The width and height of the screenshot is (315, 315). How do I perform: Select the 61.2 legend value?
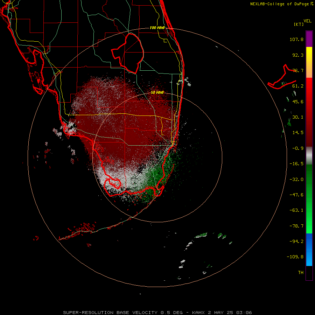pos(298,86)
